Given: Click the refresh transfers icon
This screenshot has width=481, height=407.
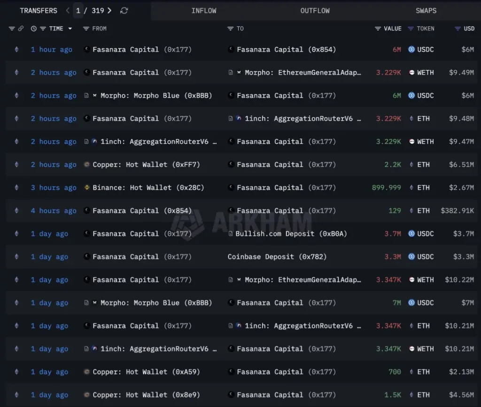Looking at the screenshot, I should point(124,10).
